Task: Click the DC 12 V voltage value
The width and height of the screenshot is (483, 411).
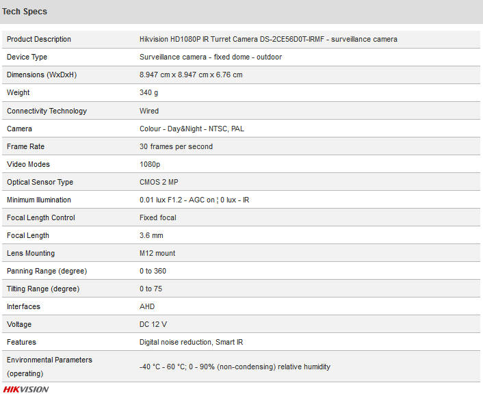Action: click(x=153, y=324)
